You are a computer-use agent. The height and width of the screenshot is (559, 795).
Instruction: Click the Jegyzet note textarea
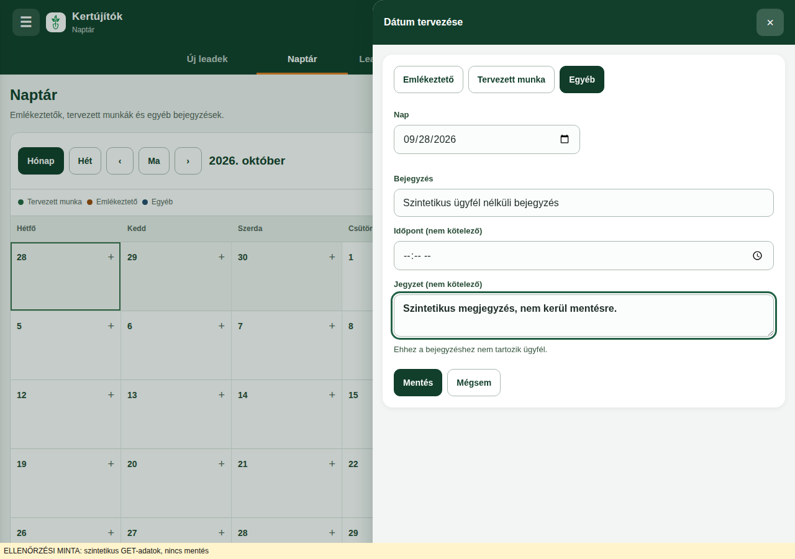pos(584,316)
